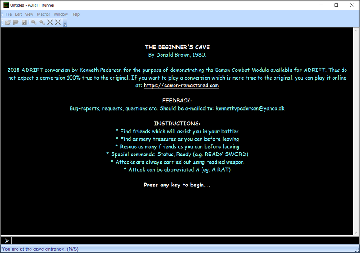Click the 'Attack can be abbreviated A' line
Viewport: 360px width, 253px height.
pyautogui.click(x=177, y=170)
